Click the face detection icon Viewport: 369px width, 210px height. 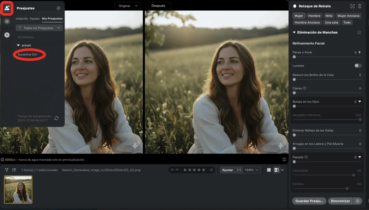click(x=352, y=6)
